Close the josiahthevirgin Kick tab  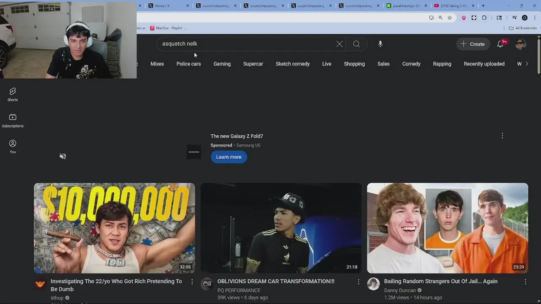click(x=426, y=6)
